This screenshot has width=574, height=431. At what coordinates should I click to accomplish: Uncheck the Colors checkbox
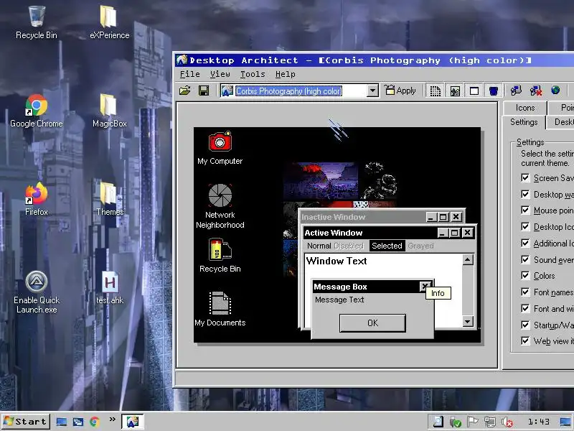[x=525, y=275]
